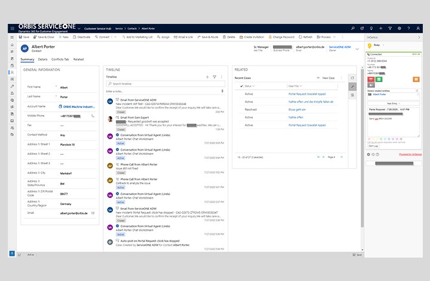Hang up the call with red button
The image size is (430, 281).
(371, 80)
